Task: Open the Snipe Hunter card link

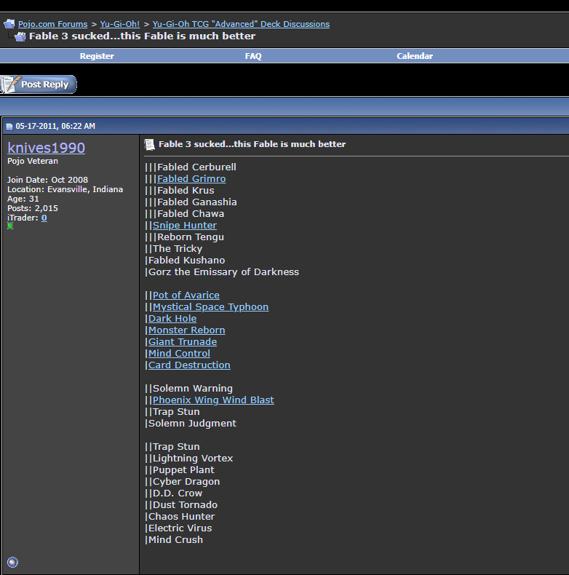Action: click(x=184, y=225)
